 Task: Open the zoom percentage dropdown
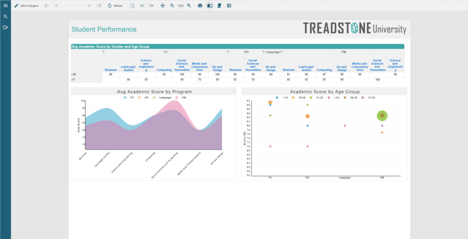pos(181,5)
